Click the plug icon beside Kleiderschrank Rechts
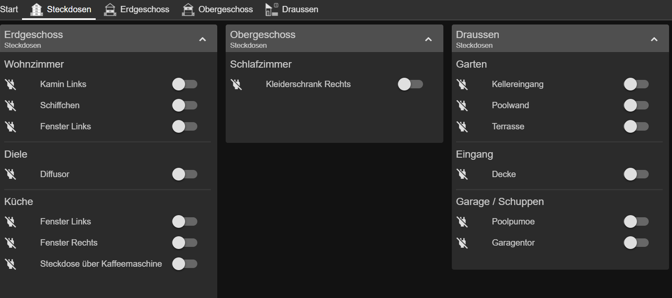This screenshot has height=298, width=672. coord(236,84)
